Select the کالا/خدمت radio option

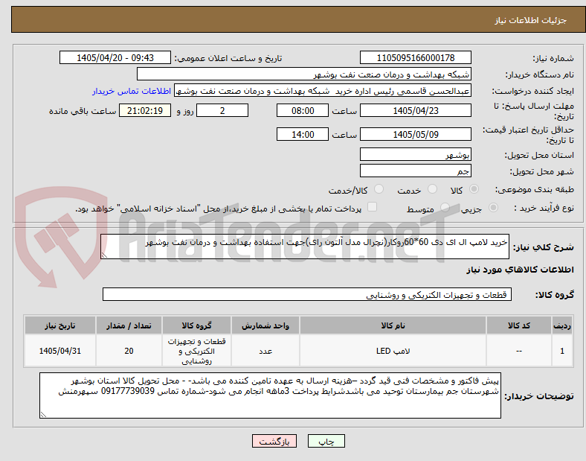tap(379, 189)
